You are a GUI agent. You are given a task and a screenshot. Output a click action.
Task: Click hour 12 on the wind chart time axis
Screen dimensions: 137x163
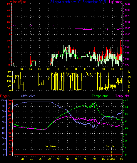tap(67, 69)
